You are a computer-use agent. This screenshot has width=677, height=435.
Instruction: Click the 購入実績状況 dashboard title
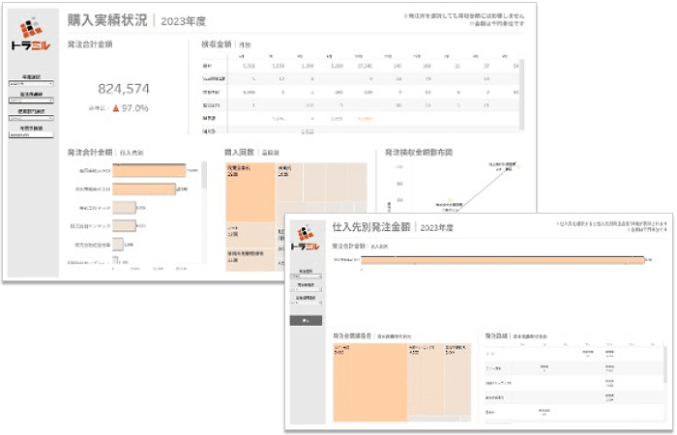pos(107,18)
